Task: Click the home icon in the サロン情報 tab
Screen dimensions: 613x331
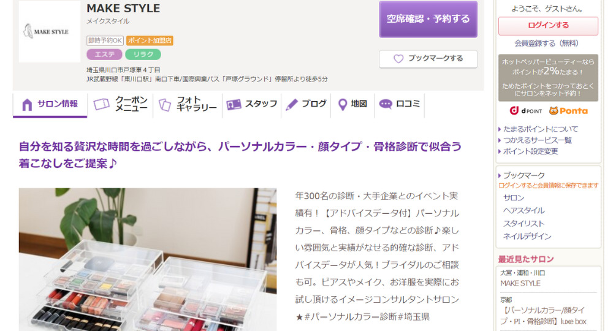Action: pyautogui.click(x=27, y=105)
